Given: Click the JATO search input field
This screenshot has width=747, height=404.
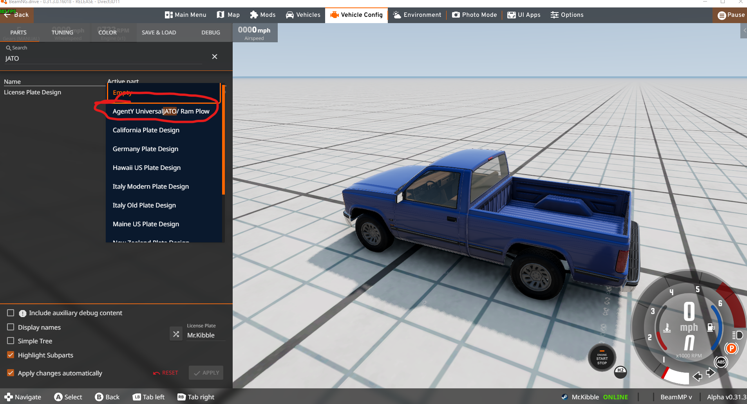Looking at the screenshot, I should [x=103, y=58].
